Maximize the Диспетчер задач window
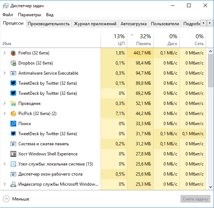This screenshot has width=214, height=208. coord(189,6)
